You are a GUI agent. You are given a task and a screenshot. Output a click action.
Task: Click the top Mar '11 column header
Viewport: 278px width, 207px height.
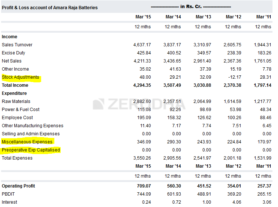click(264, 17)
